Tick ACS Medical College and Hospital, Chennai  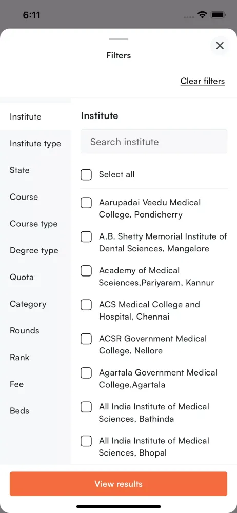pyautogui.click(x=86, y=305)
